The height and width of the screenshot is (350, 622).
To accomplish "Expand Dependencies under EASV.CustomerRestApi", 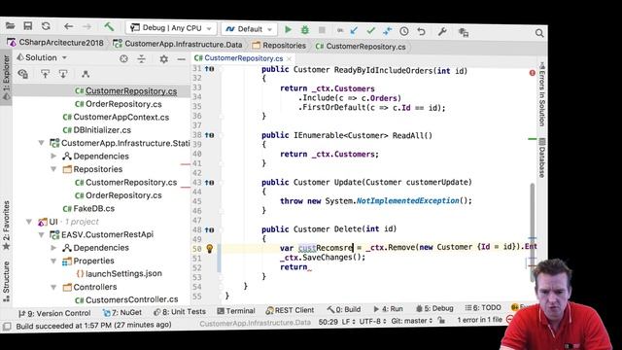I will [x=53, y=248].
